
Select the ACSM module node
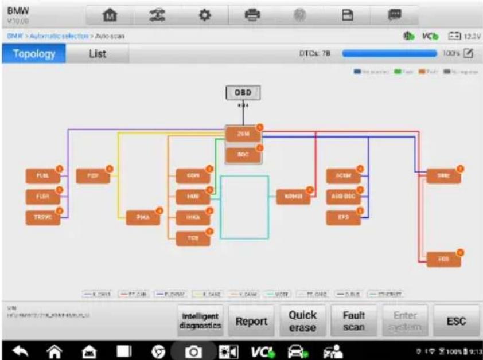pyautogui.click(x=344, y=176)
